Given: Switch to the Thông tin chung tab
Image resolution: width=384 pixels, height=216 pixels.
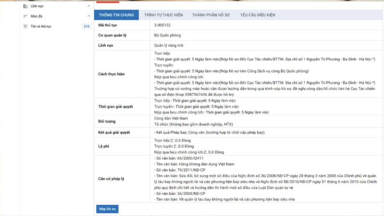Looking at the screenshot, I should click(116, 15).
